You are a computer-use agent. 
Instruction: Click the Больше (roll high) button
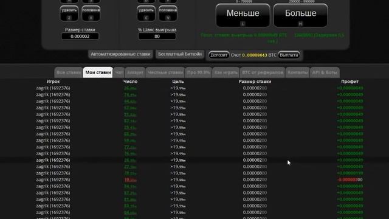[x=300, y=15]
